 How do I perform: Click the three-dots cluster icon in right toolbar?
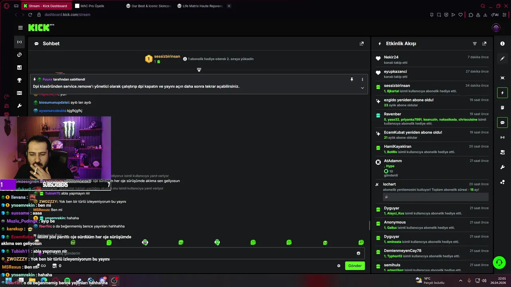click(503, 182)
